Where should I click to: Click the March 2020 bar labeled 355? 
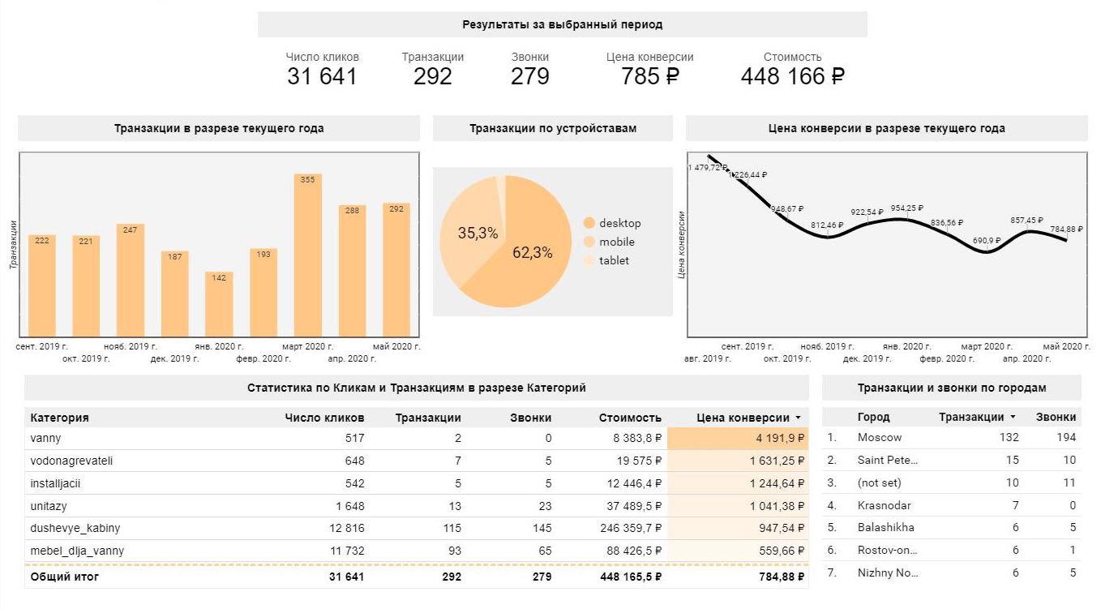coord(308,255)
